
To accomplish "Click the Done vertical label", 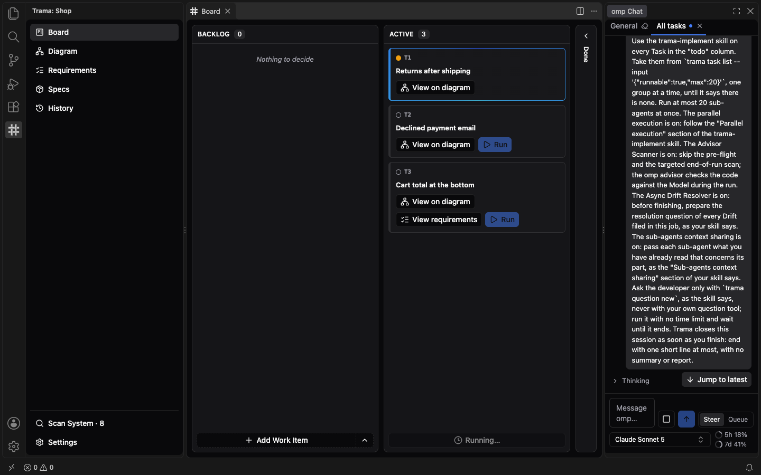I will tap(586, 54).
